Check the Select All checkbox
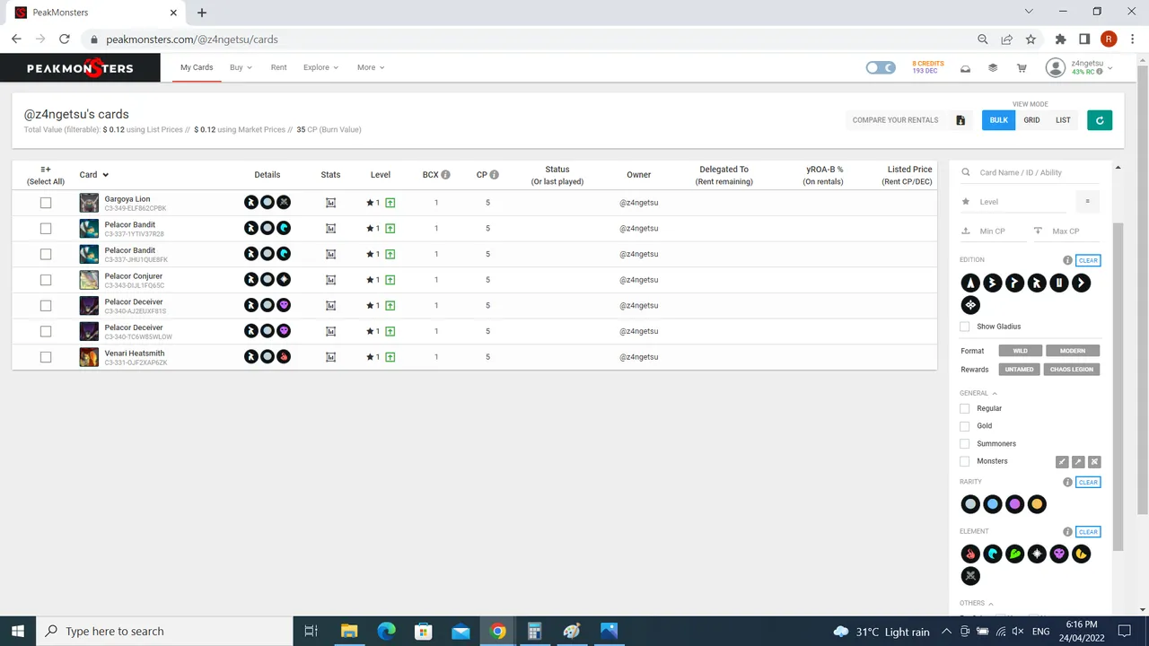The image size is (1149, 646). point(46,175)
